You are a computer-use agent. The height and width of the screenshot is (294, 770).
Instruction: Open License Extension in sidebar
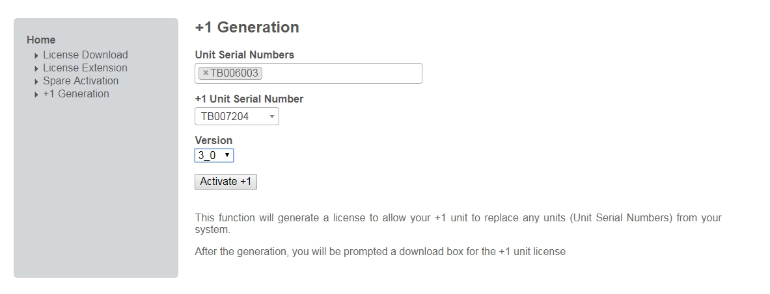(x=85, y=68)
